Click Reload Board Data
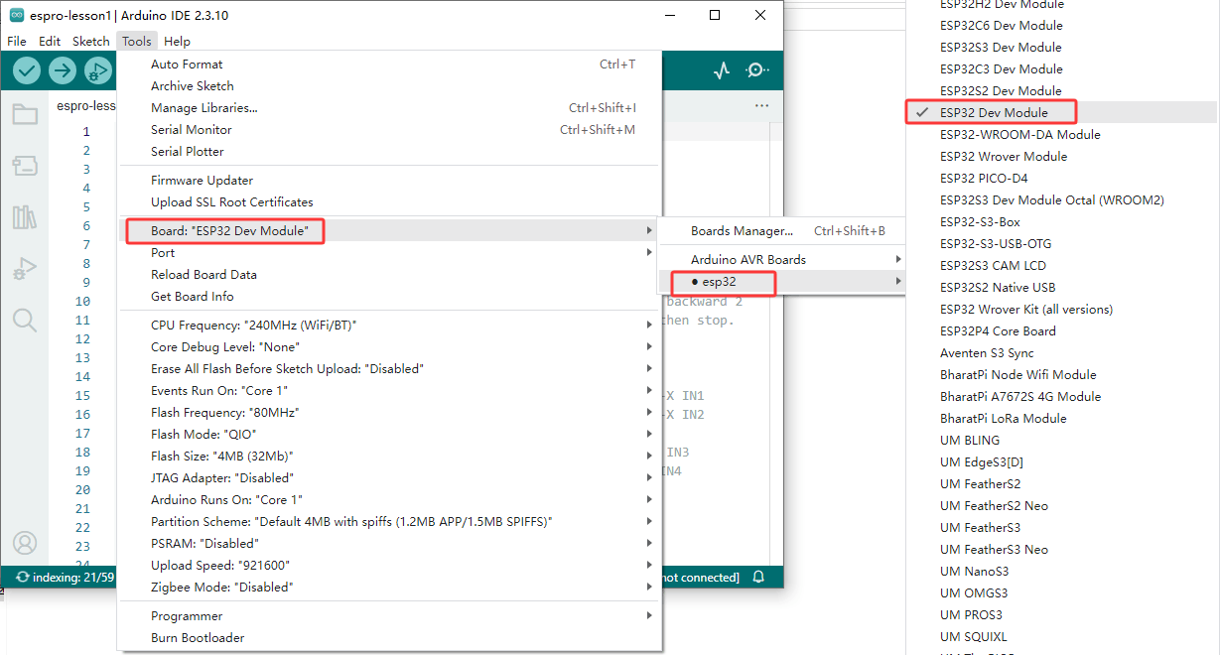 coord(388,275)
